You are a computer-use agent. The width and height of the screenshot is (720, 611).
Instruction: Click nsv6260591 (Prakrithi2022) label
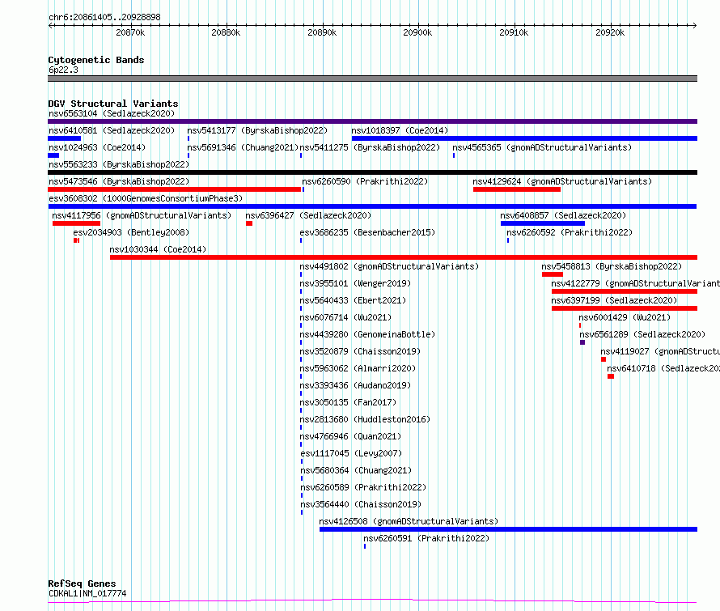point(426,538)
